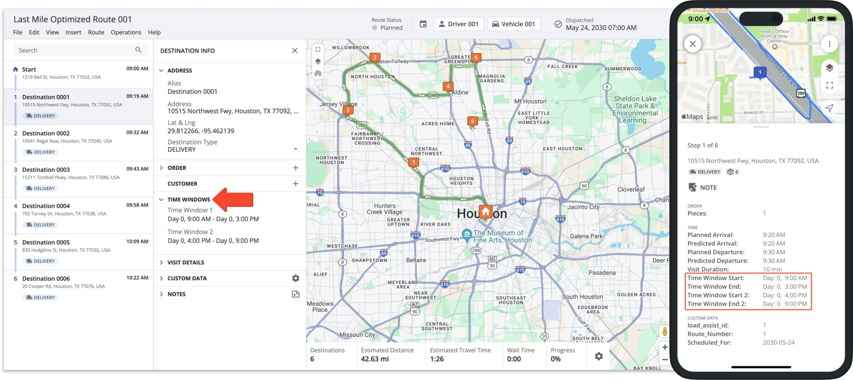Select Destination 0005 in the list
This screenshot has height=380, width=853.
tap(79, 252)
